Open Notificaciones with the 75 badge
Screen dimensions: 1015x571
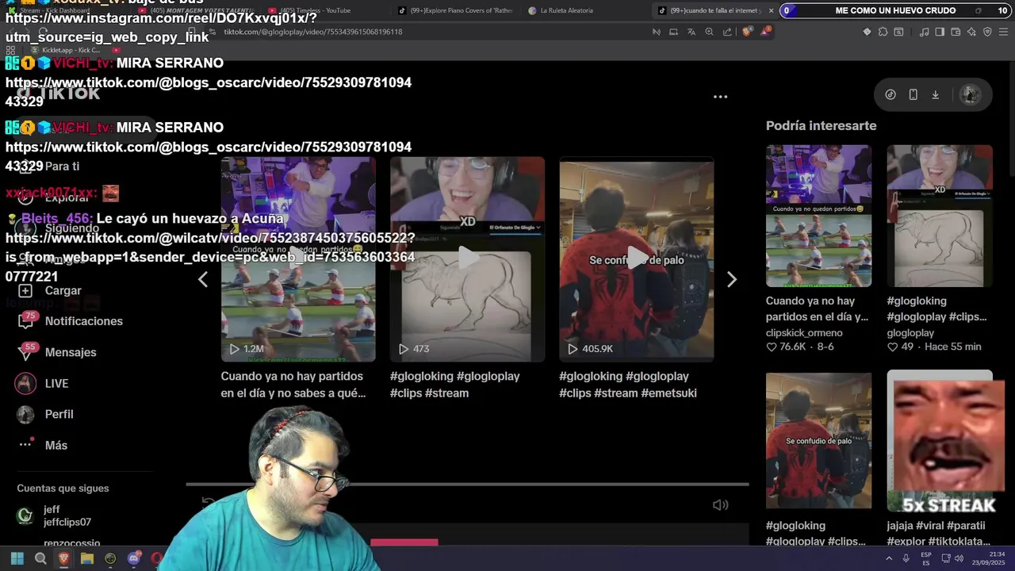[70, 321]
